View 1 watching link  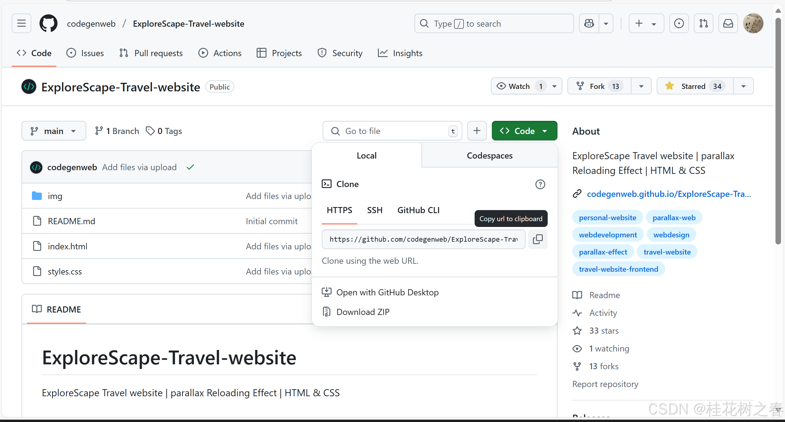[x=601, y=348]
